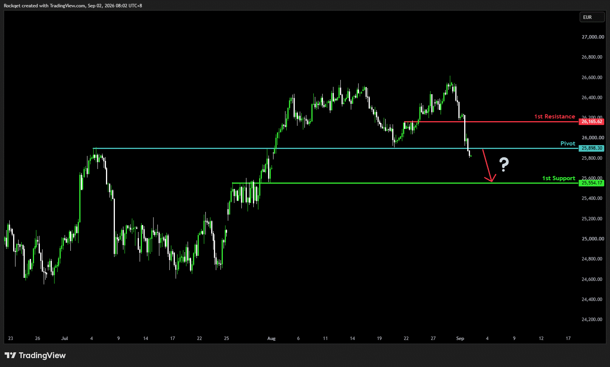This screenshot has height=367, width=610.
Task: Click the Sep marker on time axis
Action: pos(460,338)
